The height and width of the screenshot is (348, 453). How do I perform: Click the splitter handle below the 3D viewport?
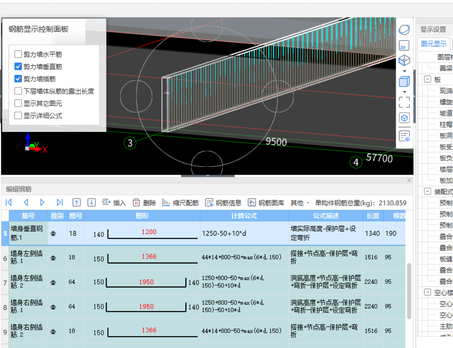(208, 176)
